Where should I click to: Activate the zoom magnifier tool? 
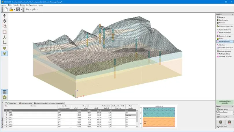pyautogui.click(x=5, y=26)
